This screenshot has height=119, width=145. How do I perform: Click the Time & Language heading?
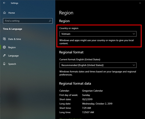point(12,29)
